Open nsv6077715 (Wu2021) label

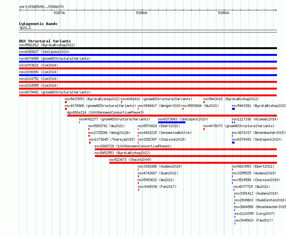click(252, 187)
